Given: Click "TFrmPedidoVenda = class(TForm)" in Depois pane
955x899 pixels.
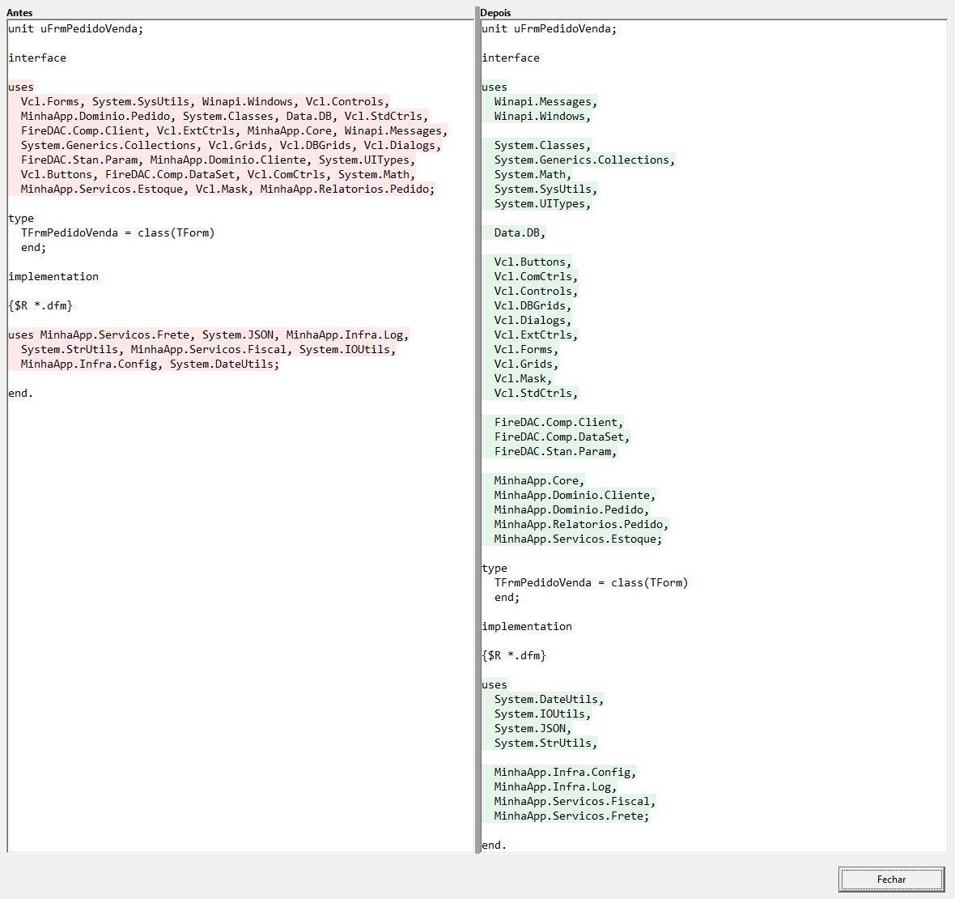Looking at the screenshot, I should (x=591, y=582).
